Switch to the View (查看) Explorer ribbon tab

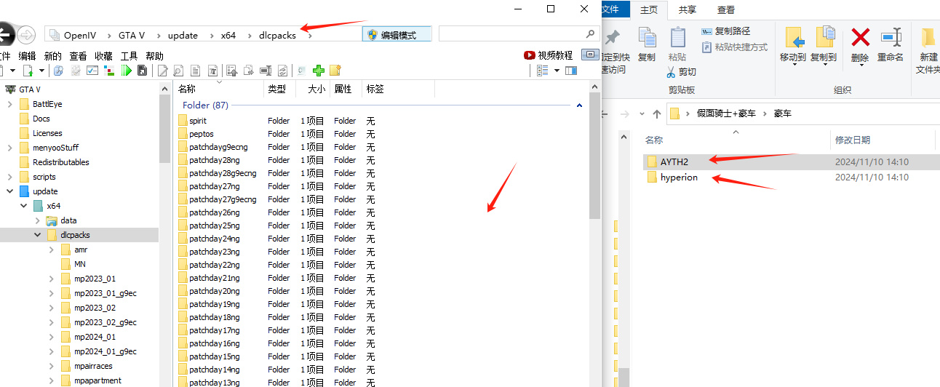pos(725,9)
